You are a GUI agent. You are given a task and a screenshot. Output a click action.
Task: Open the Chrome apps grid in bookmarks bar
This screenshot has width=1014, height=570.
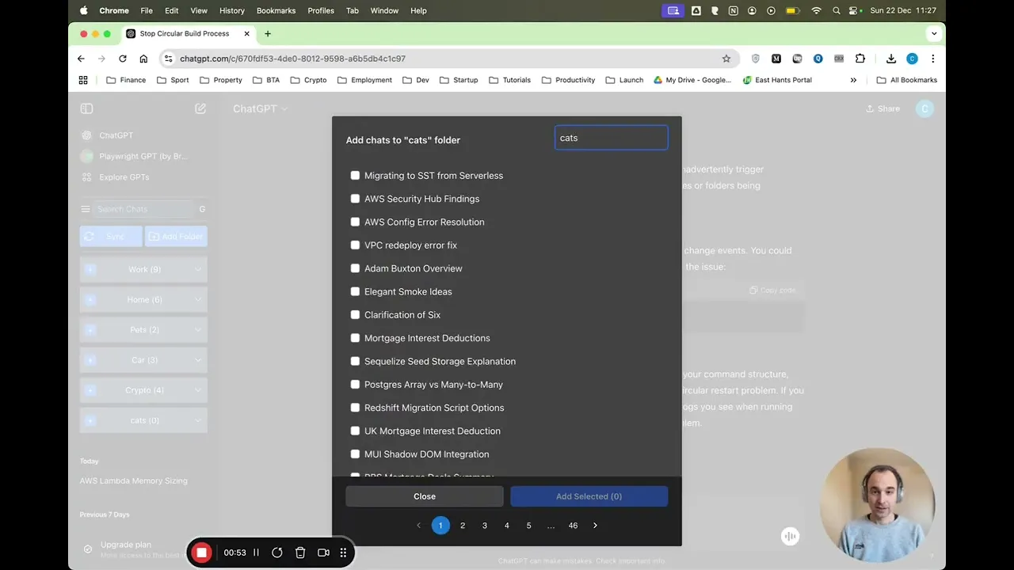(83, 80)
